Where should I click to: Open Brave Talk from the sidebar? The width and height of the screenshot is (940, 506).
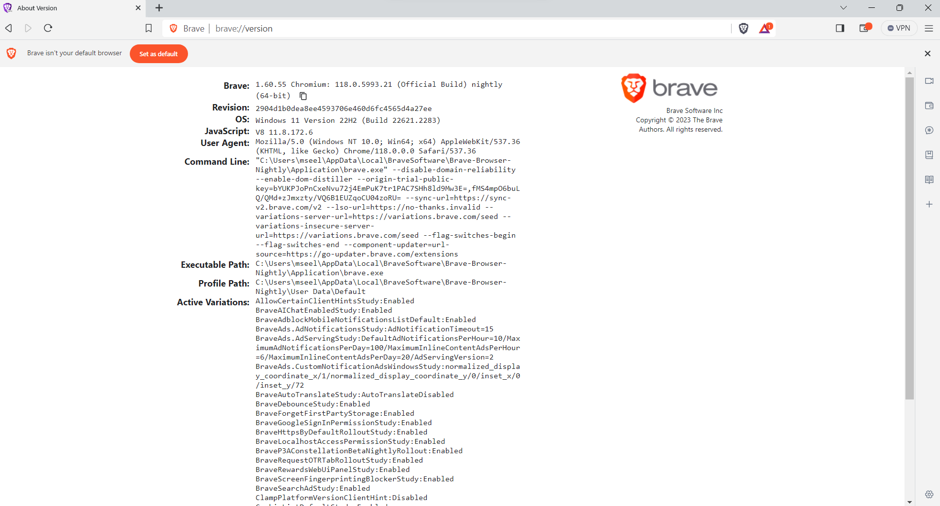coord(930,81)
